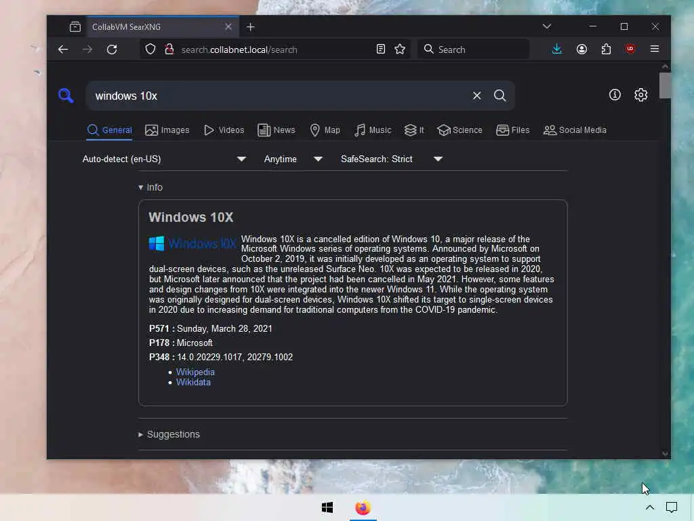Viewport: 694px width, 521px height.
Task: Open SafeSearch Strict dropdown
Action: click(392, 159)
